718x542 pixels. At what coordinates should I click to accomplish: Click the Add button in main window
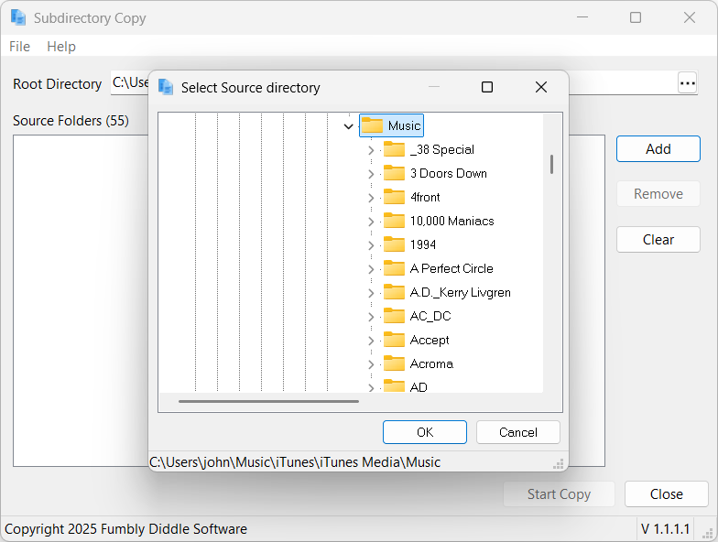[x=658, y=148]
